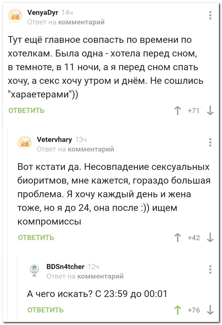Reply to BDSn4tcher via ОТВЕТИТЬ
Image resolution: width=222 pixels, height=325 pixels.
46,310
